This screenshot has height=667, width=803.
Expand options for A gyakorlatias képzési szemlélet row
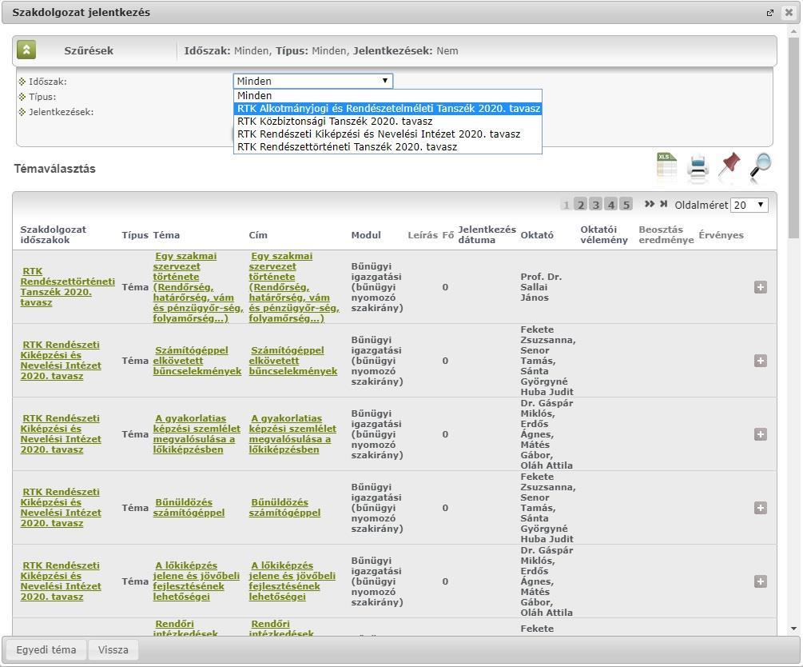click(x=761, y=434)
